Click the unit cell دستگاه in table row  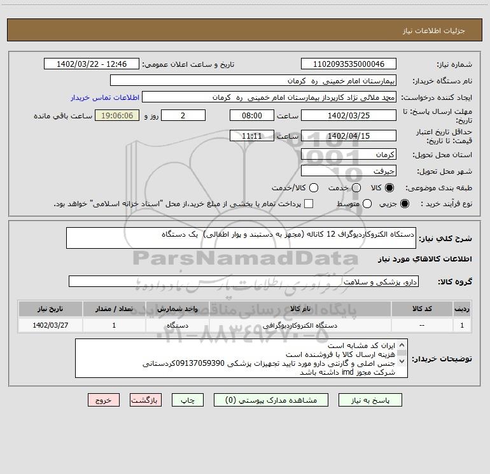(177, 325)
